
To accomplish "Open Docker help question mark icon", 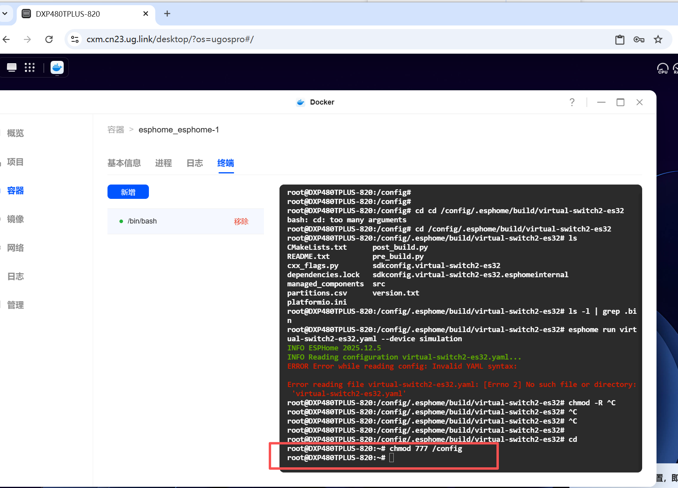I will point(572,102).
